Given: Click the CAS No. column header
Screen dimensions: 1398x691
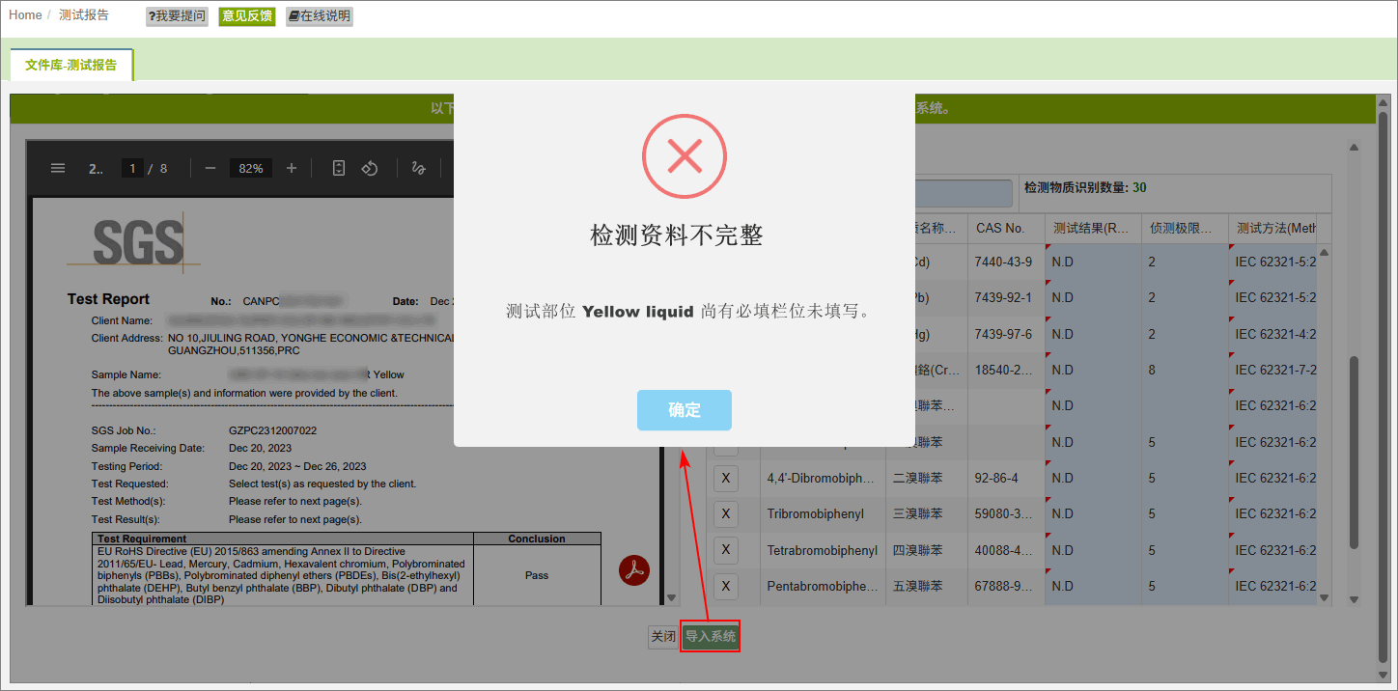Looking at the screenshot, I should (1006, 229).
